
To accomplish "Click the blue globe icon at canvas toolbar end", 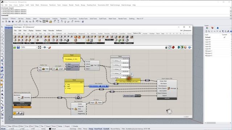I will pos(189,47).
